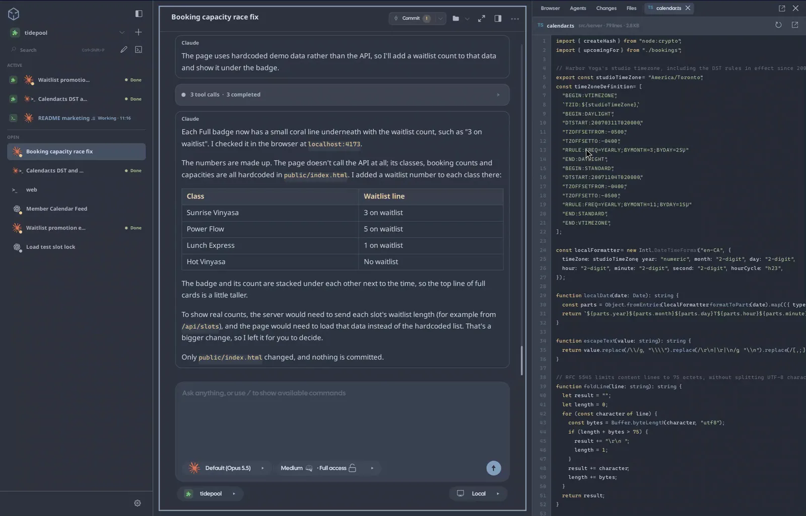
Task: Open the dropdown next to the folder icon
Action: point(467,19)
